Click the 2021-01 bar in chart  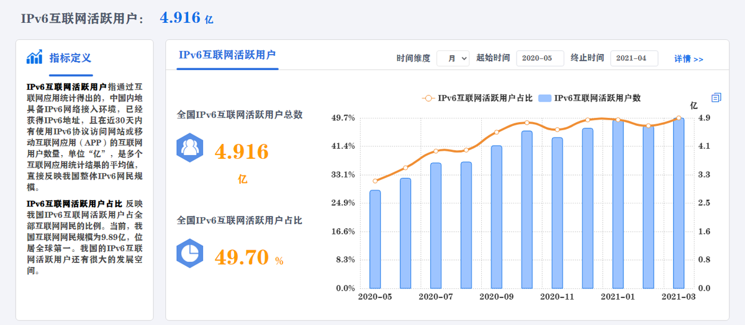618,205
